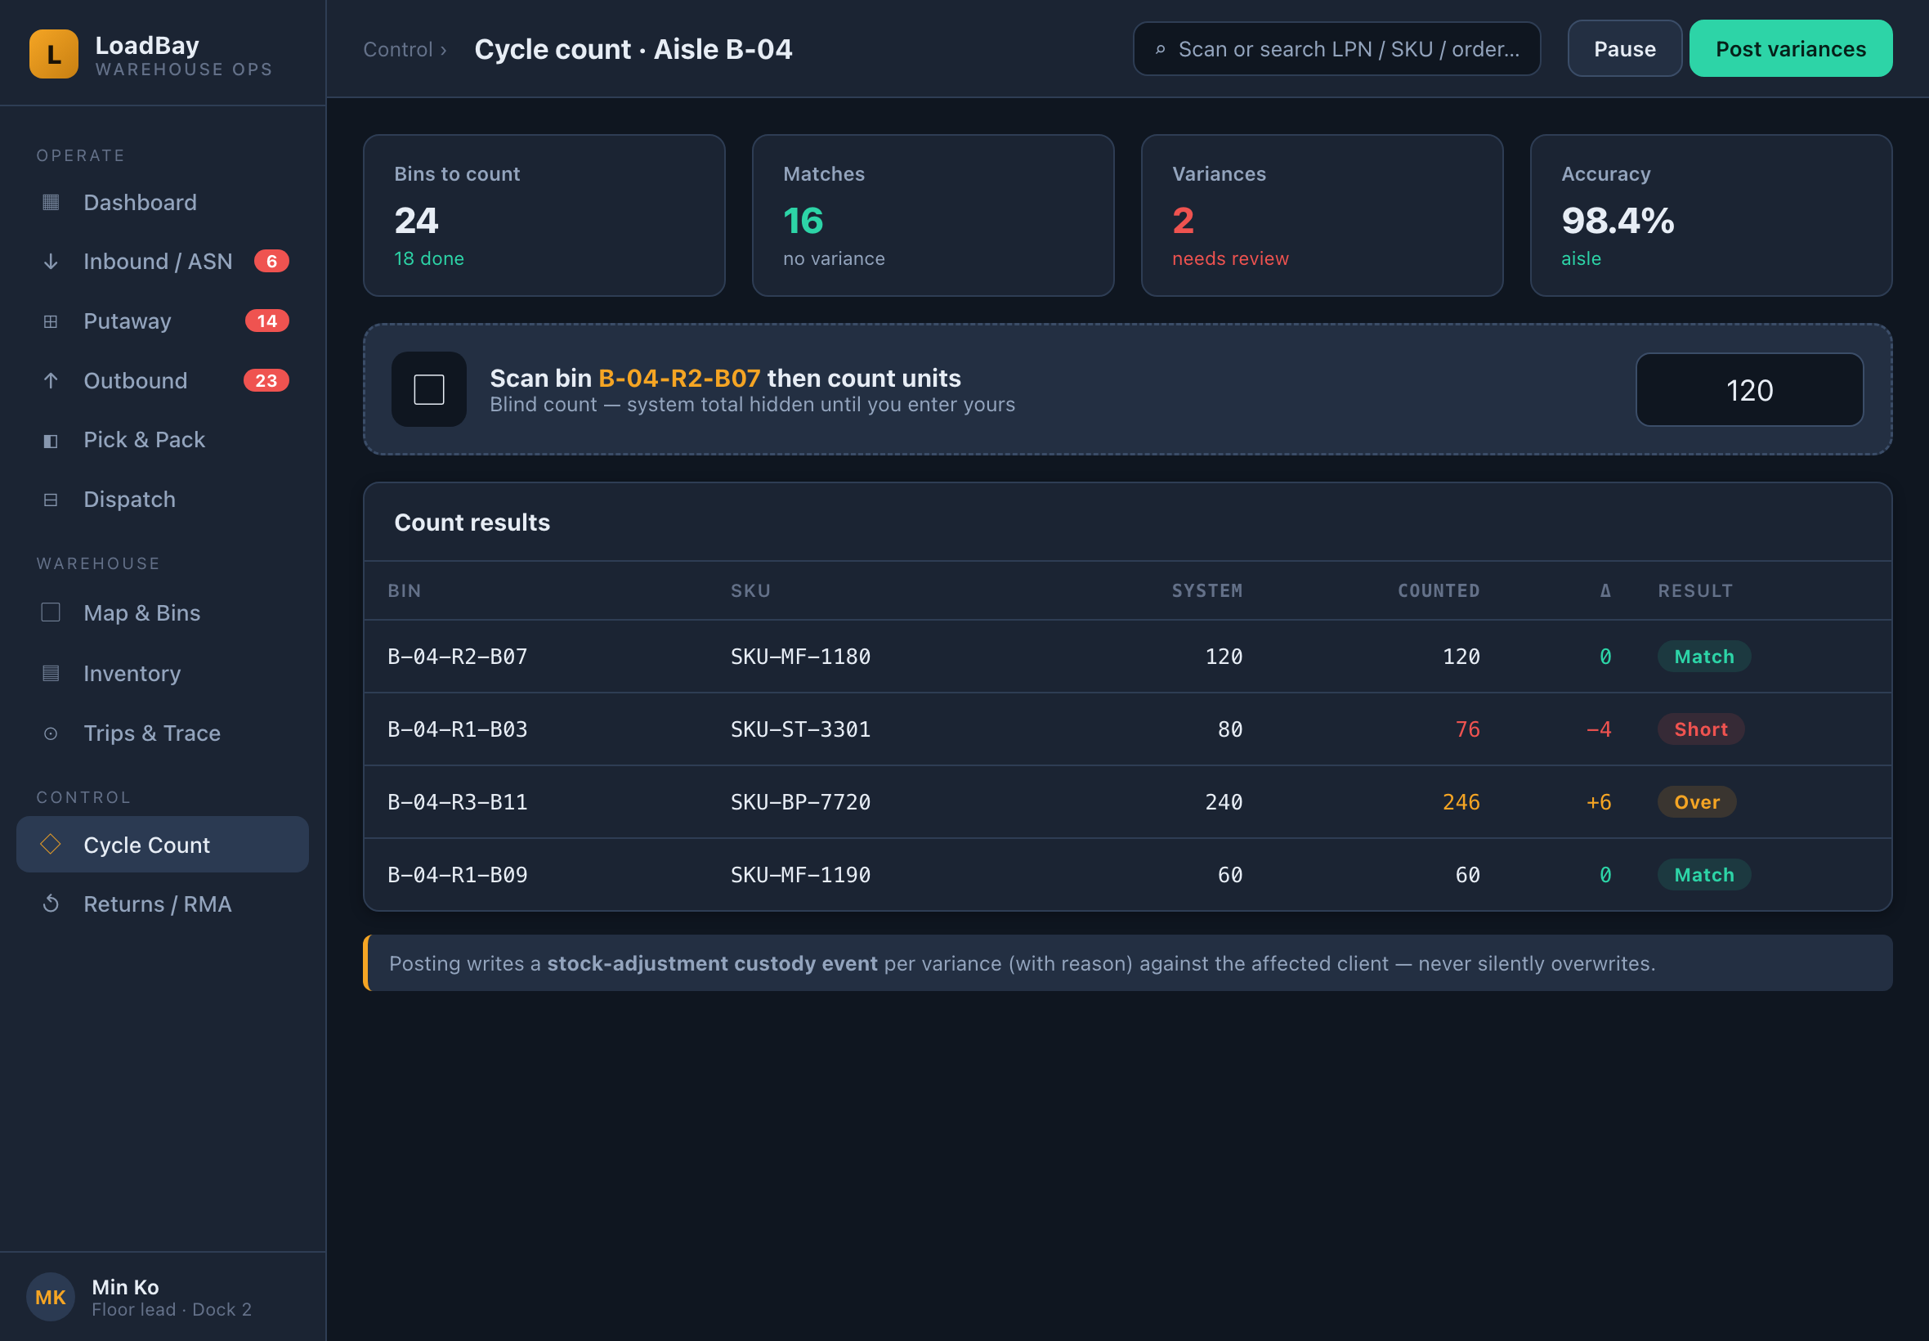
Task: Select the Cycle Count diamond icon
Action: point(51,845)
